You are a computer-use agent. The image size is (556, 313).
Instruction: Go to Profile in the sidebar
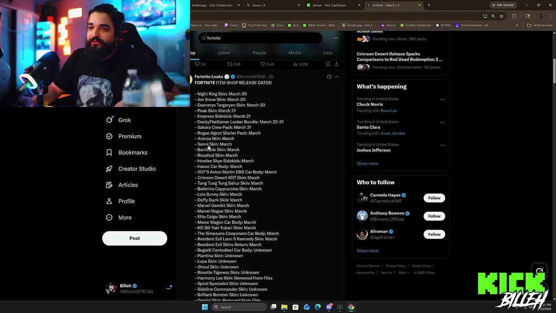(x=120, y=201)
